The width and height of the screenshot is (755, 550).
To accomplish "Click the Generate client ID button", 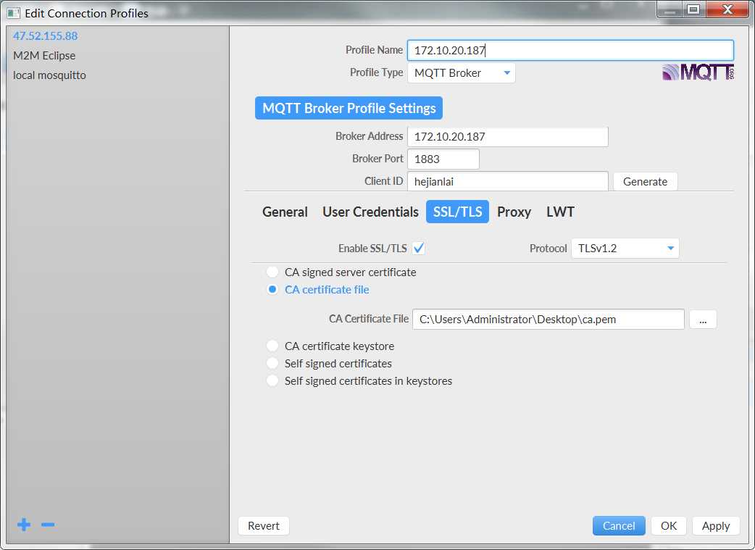I will (645, 182).
